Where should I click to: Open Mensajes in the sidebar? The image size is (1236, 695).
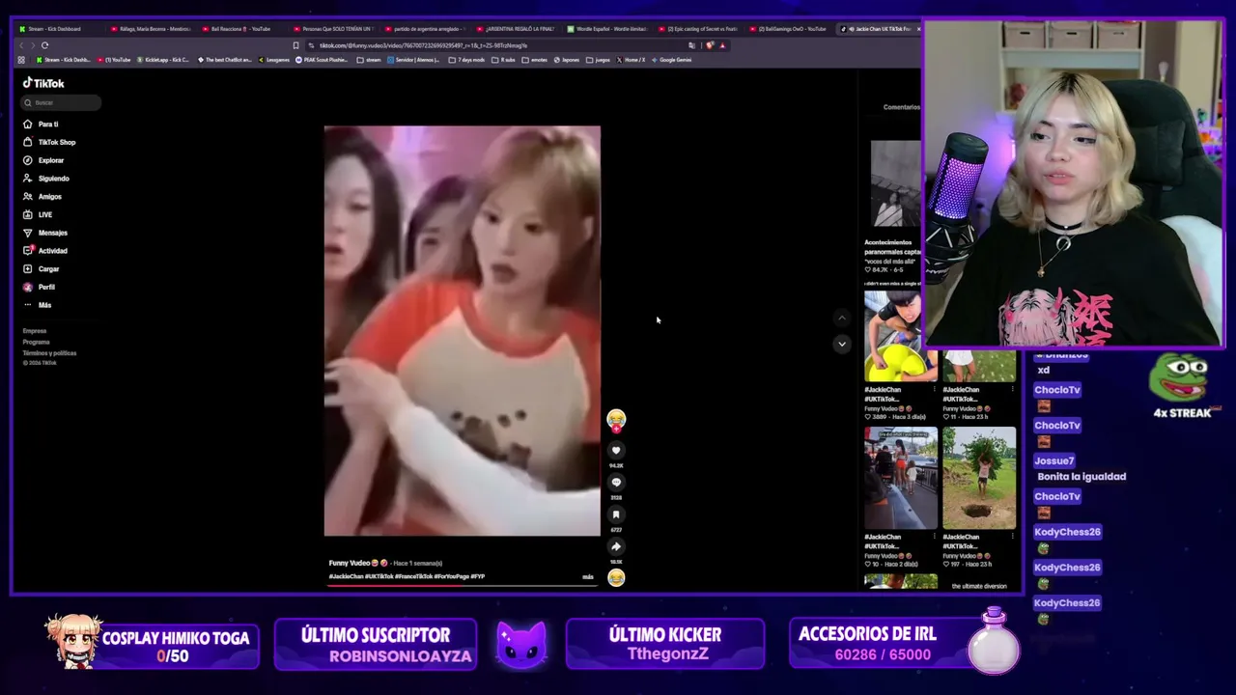click(x=45, y=233)
